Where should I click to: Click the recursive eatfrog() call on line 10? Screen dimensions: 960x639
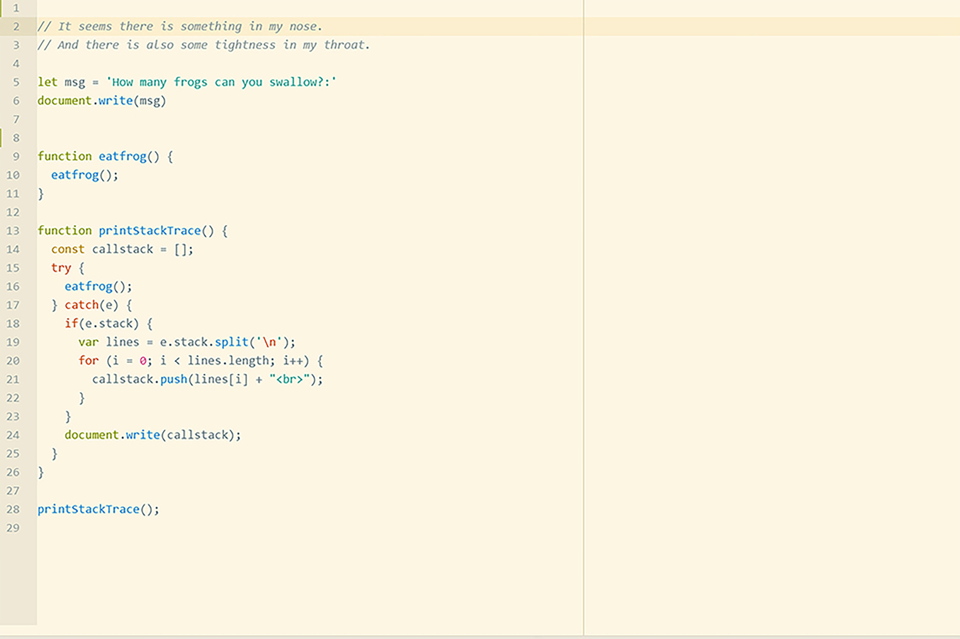point(84,175)
